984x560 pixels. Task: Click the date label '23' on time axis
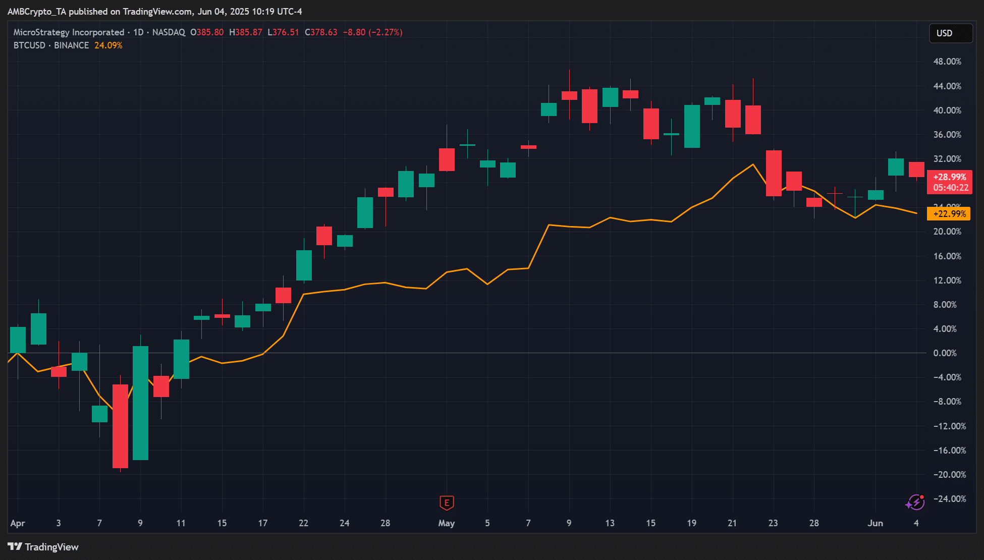pos(773,523)
